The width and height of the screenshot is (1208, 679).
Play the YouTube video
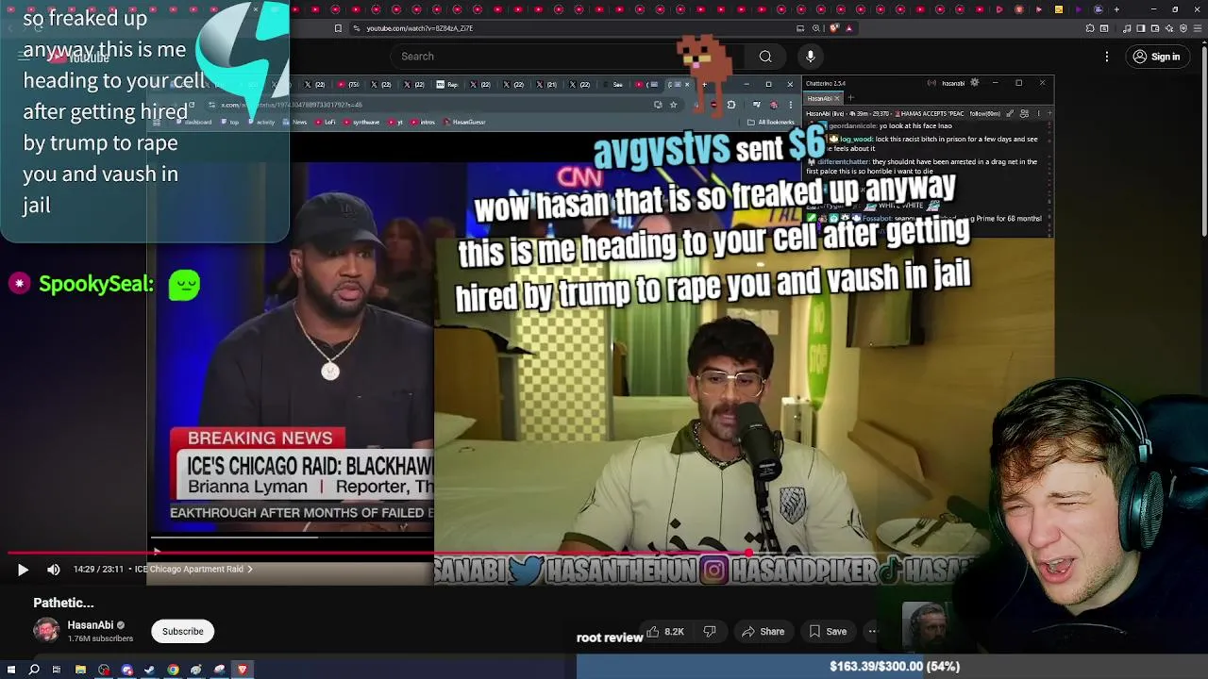coord(23,570)
